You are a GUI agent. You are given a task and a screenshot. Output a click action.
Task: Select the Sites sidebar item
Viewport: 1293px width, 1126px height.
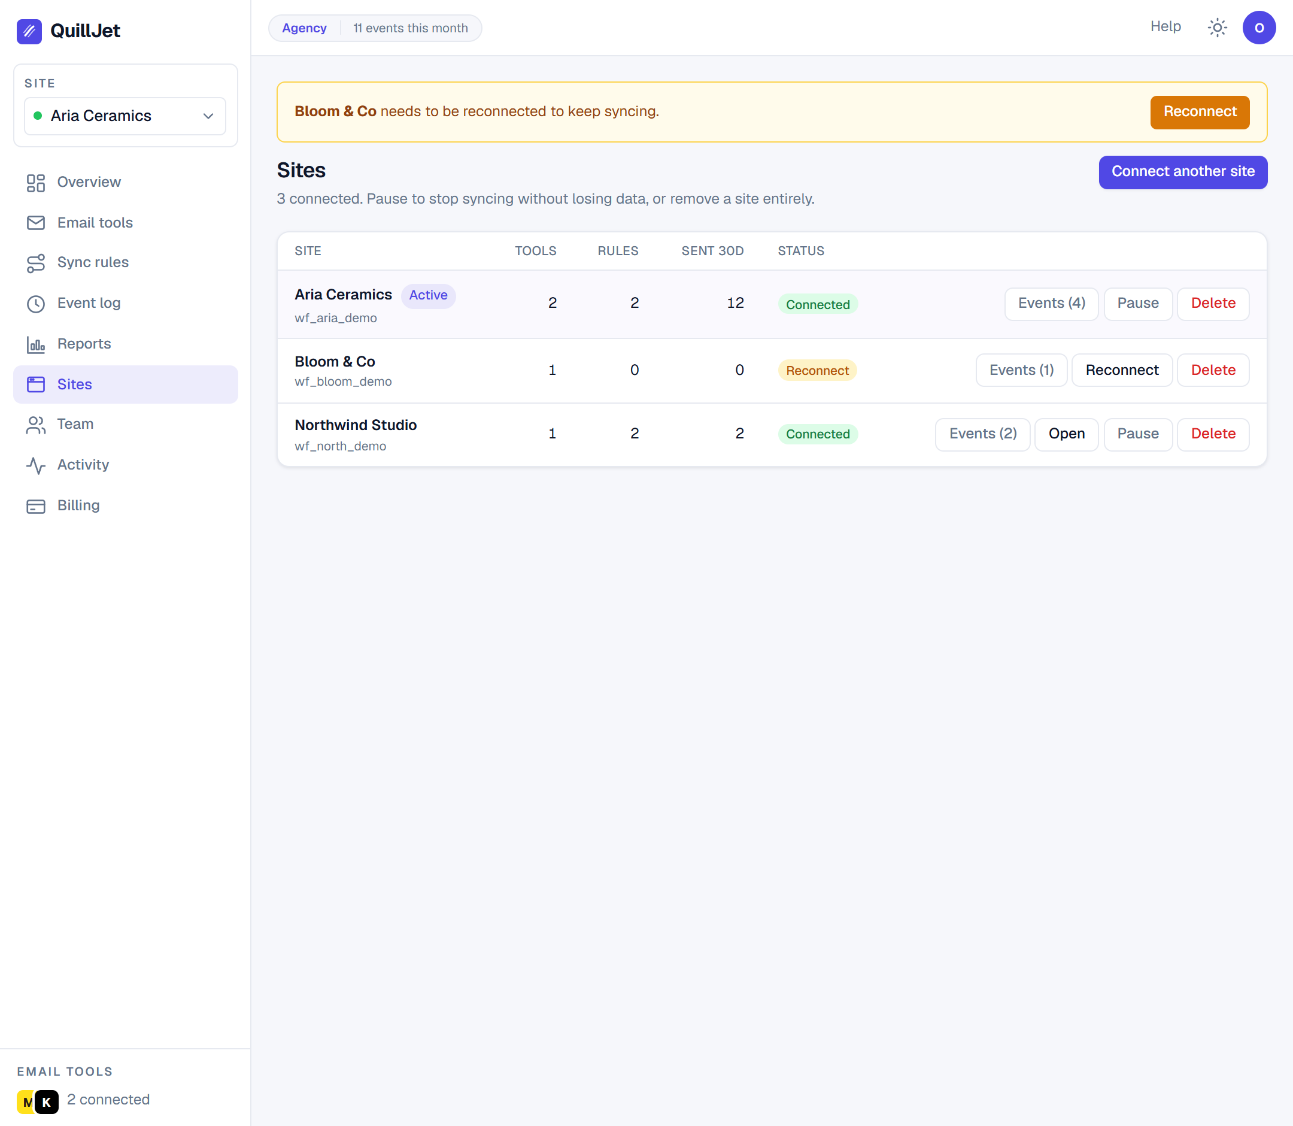pyautogui.click(x=126, y=384)
